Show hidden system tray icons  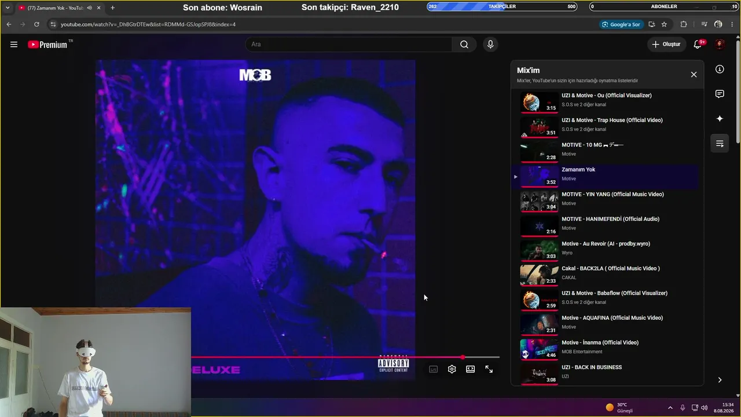(x=670, y=408)
